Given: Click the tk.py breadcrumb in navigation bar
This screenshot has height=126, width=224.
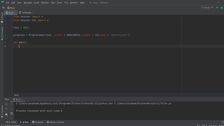Looking at the screenshot, I should point(11,8).
